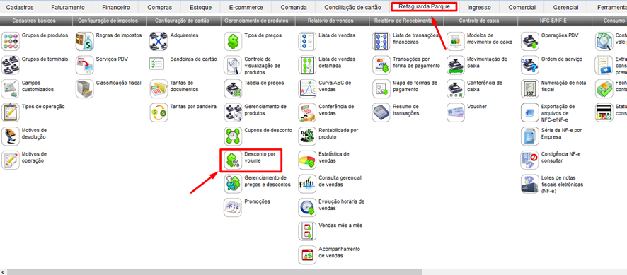Open Serviços PDV icon
627x275 pixels.
tap(85, 65)
